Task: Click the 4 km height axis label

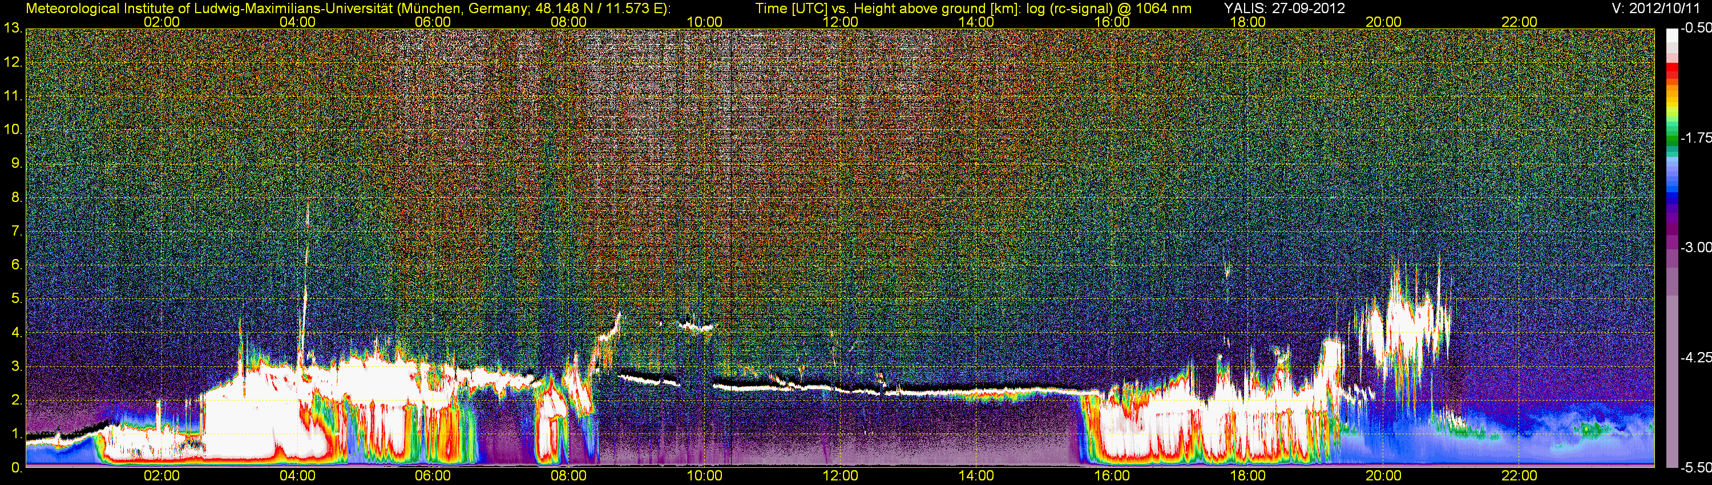Action: (x=17, y=332)
